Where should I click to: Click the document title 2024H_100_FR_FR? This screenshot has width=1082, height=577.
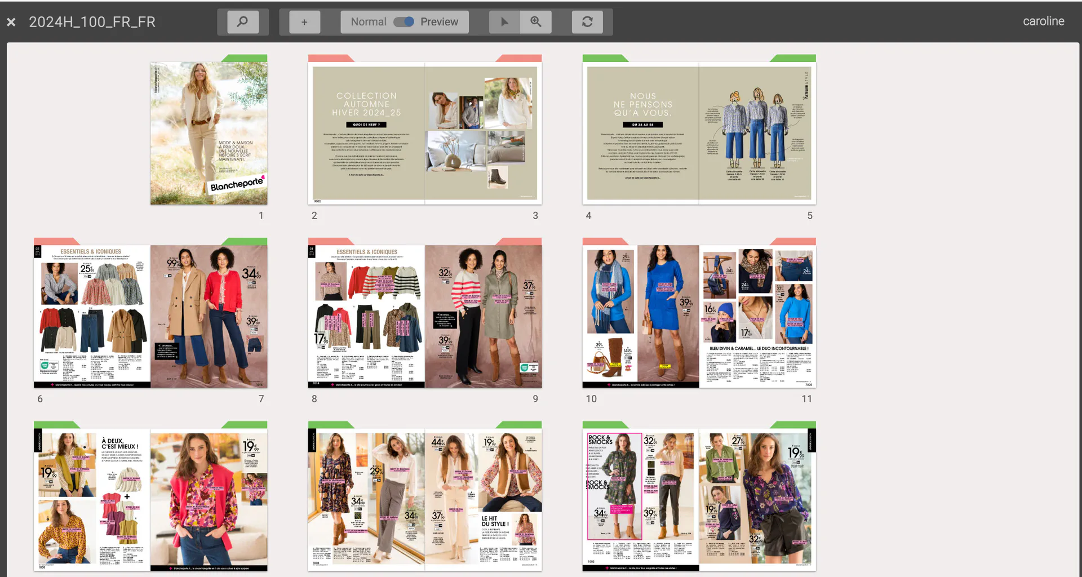click(93, 22)
